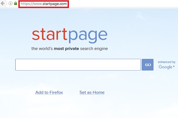Click the 'search engine' words in the tagline
This screenshot has width=178, height=118.
click(94, 49)
